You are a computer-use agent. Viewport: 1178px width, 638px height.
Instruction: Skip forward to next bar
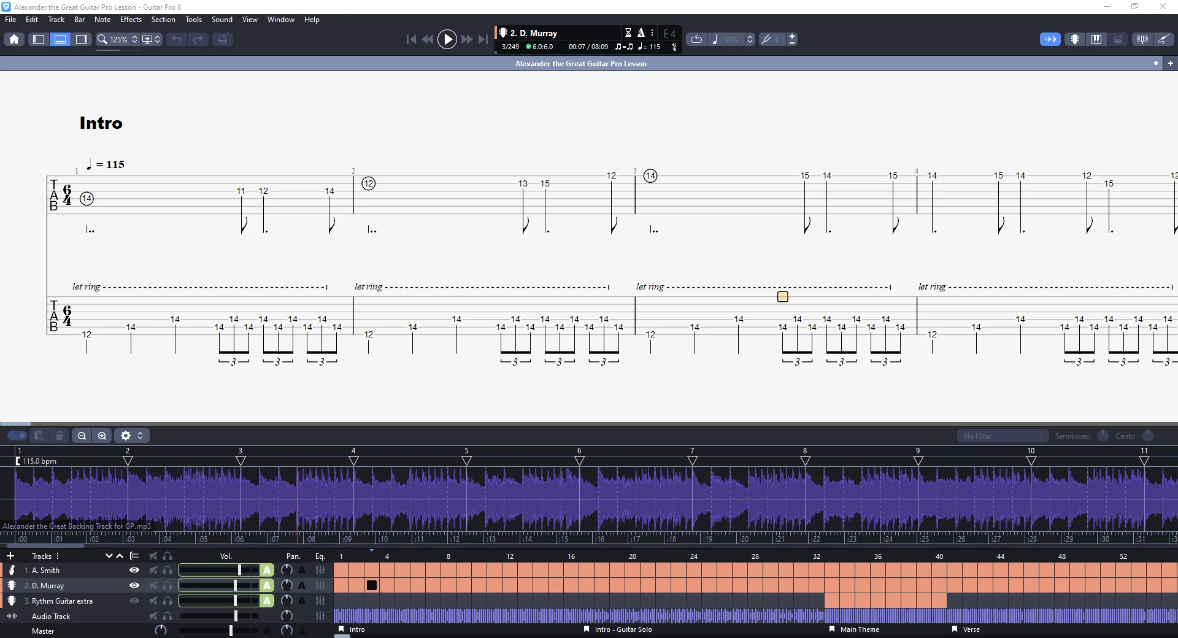[x=467, y=39]
